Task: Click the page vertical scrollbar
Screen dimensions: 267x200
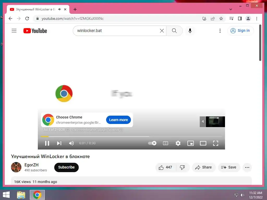Action: [x=260, y=43]
